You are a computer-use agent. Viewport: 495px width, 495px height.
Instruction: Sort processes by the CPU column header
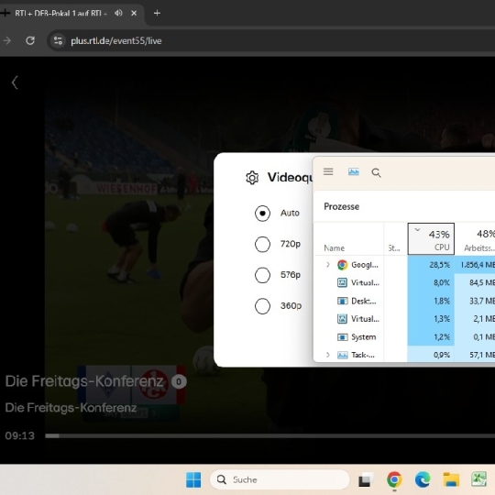coord(431,238)
